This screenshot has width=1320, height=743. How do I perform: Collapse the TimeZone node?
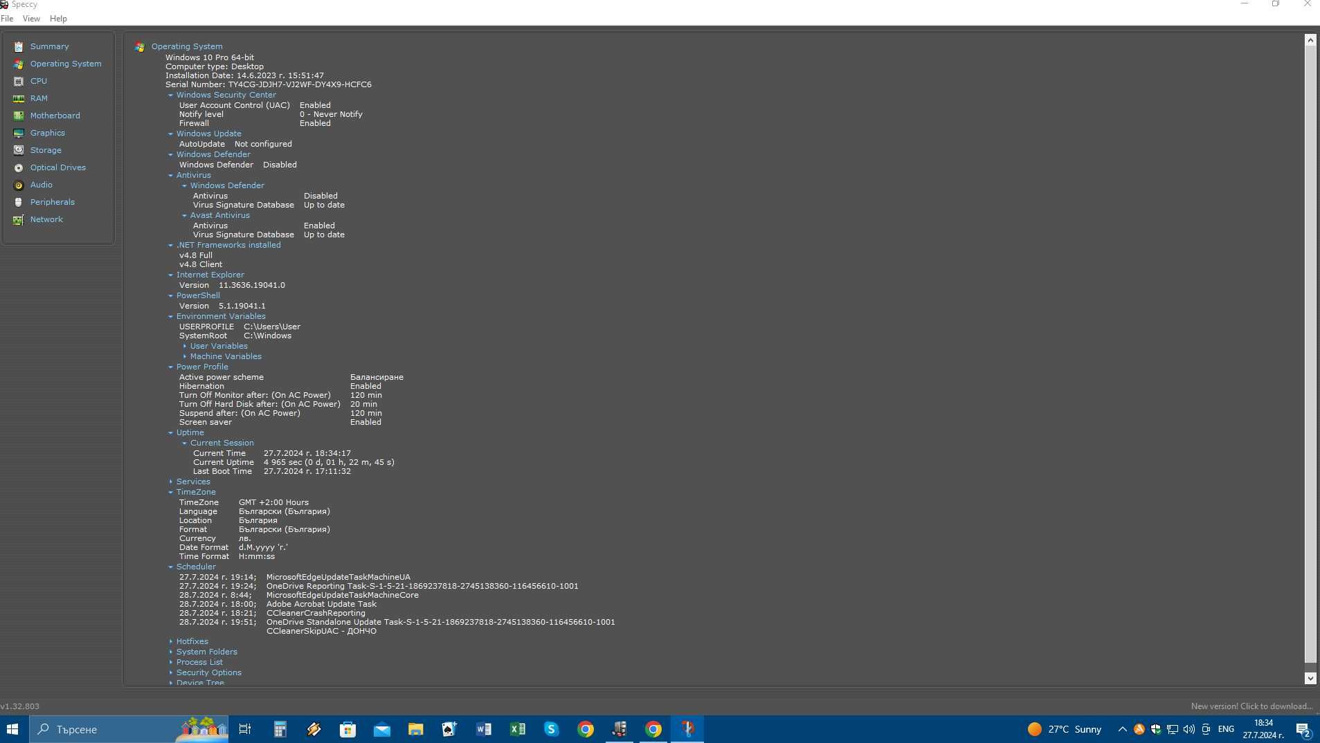[170, 493]
